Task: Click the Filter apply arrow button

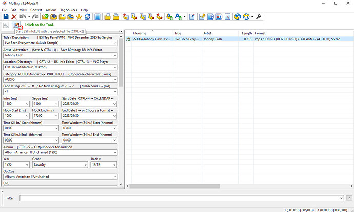Action: 349,198
